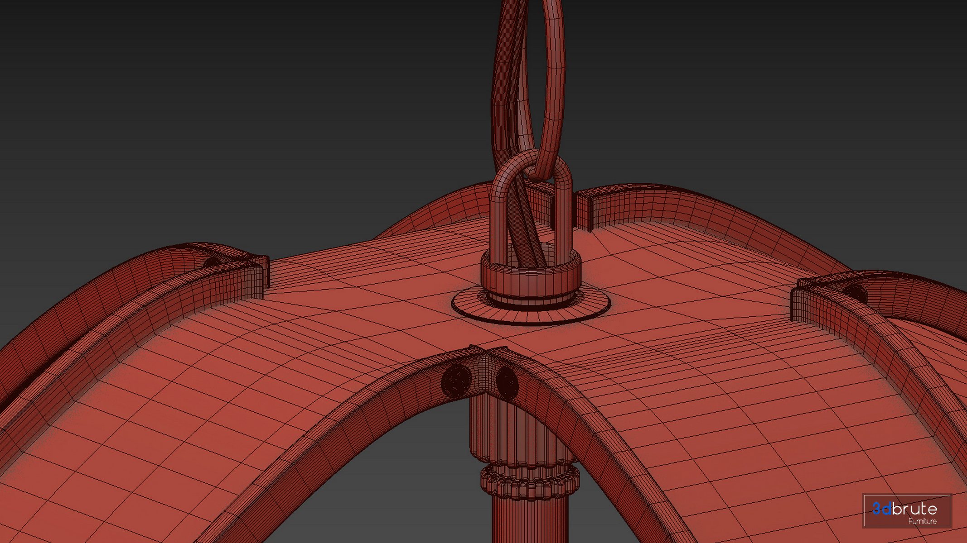This screenshot has width=967, height=543.
Task: Click the Furniture text under the logo
Action: click(922, 521)
